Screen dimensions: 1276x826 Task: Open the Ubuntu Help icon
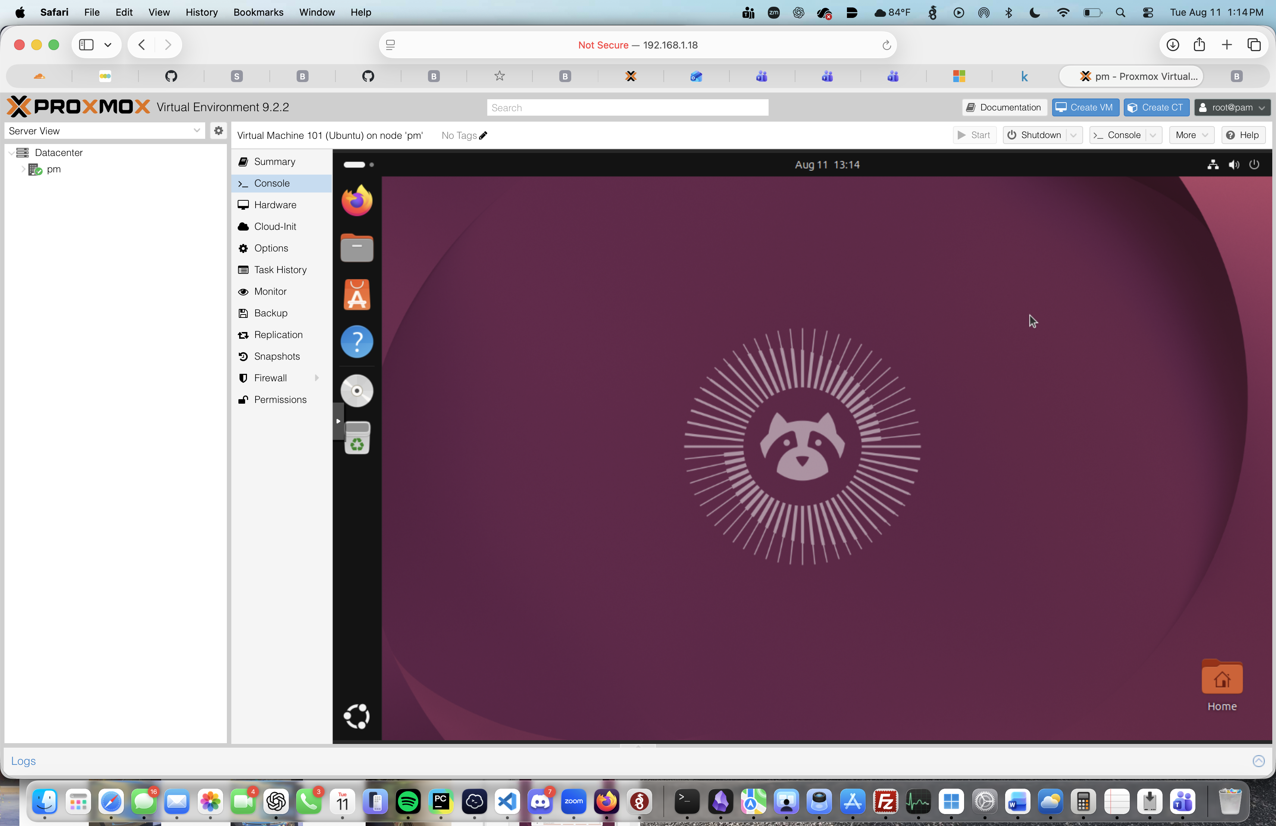pos(357,341)
